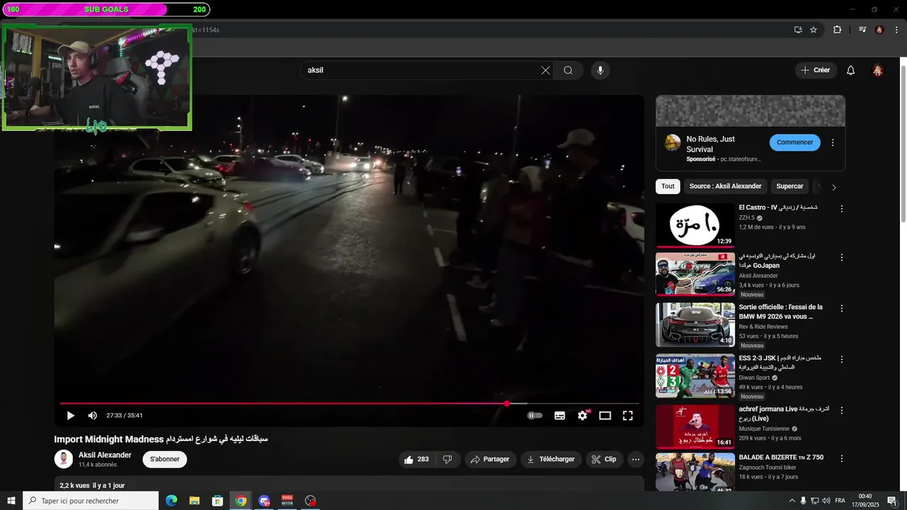The width and height of the screenshot is (907, 510).
Task: Open the YouTube account avatar menu
Action: [878, 70]
